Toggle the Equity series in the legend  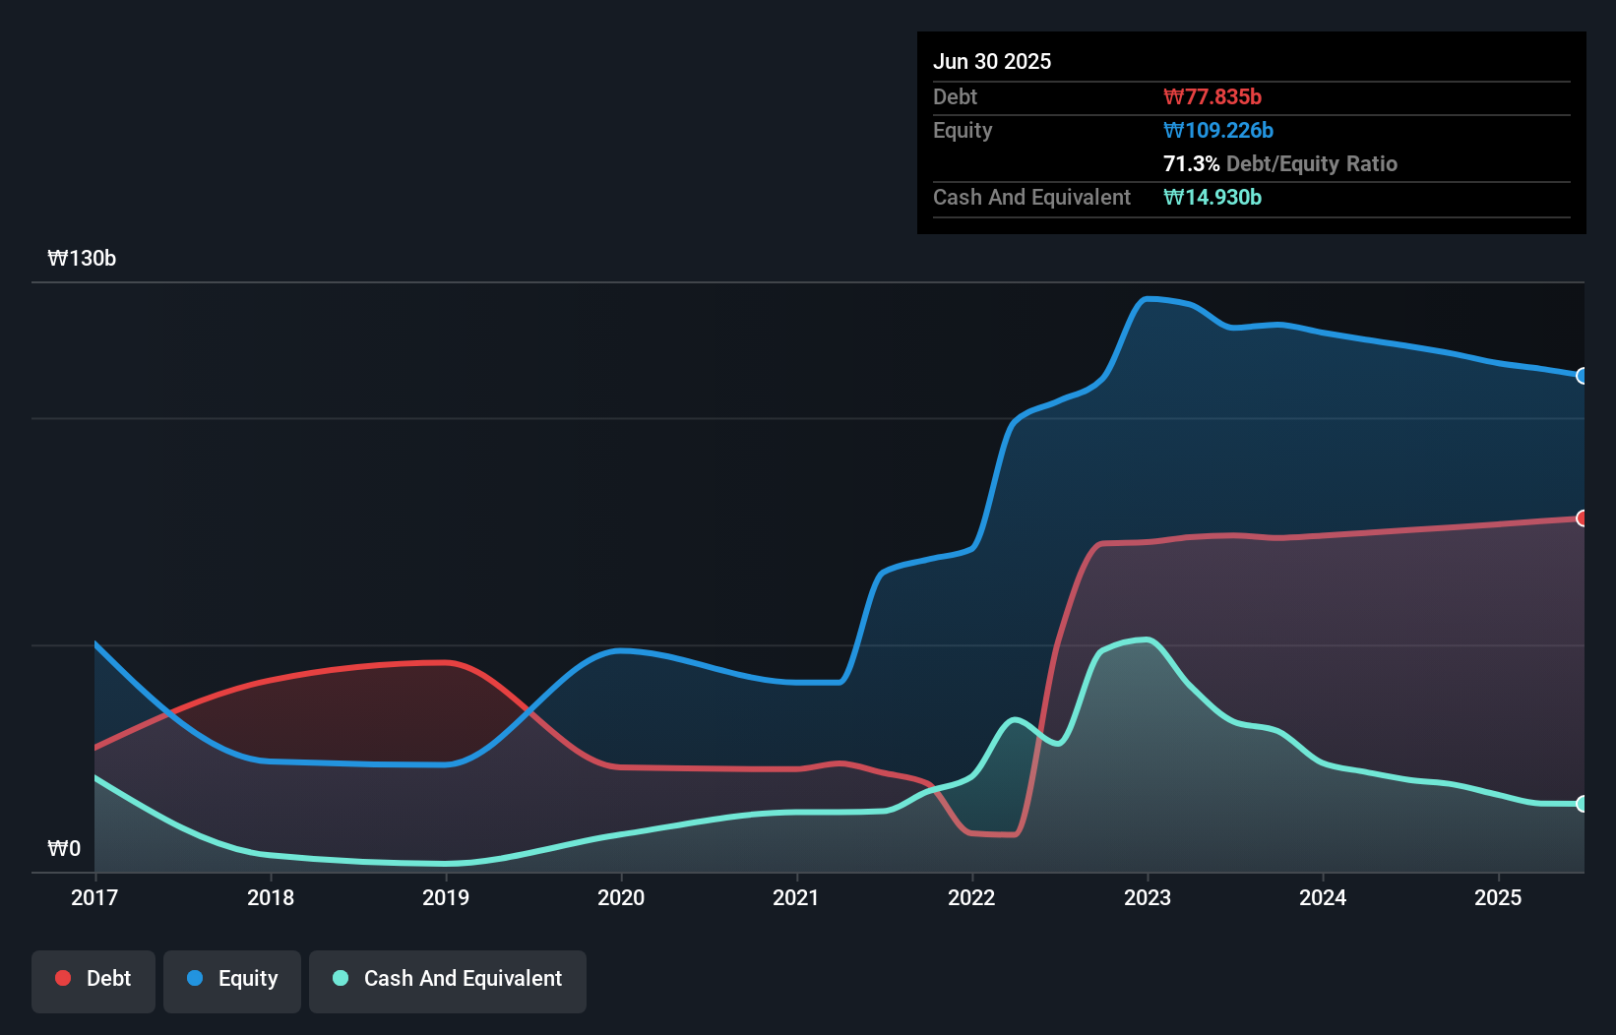[231, 979]
